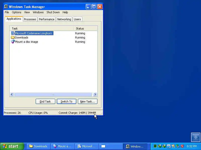Click Running status of Mount a disc image
The image size is (201, 150).
[80, 42]
